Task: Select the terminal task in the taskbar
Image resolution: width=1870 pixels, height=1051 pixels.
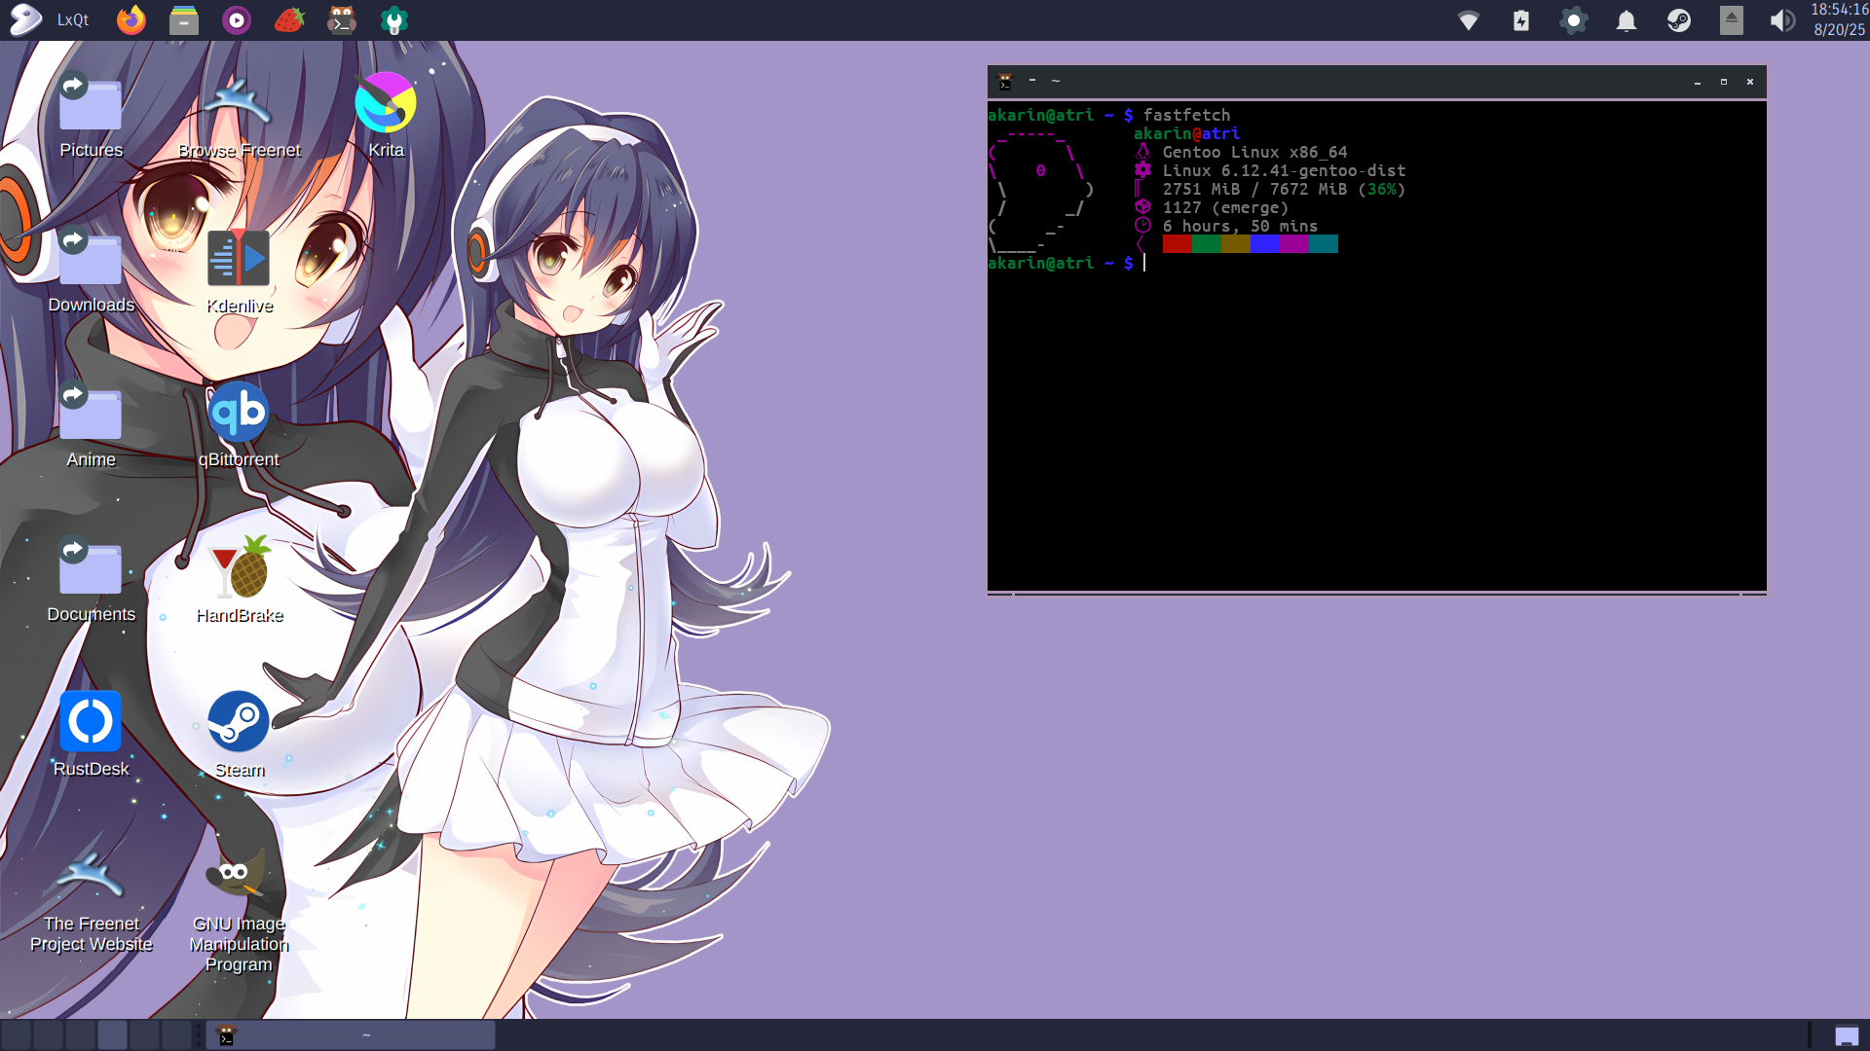Action: pyautogui.click(x=351, y=1035)
